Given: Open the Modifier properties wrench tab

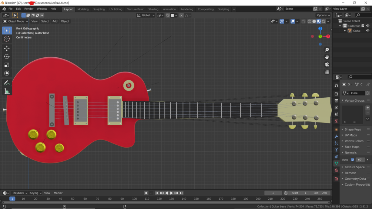Looking at the screenshot, I should 336,136.
